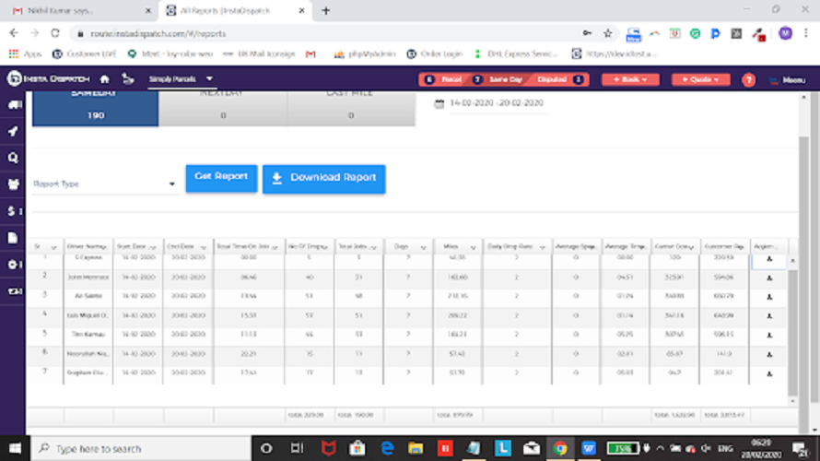
Task: Click the Download Report button
Action: point(323,178)
